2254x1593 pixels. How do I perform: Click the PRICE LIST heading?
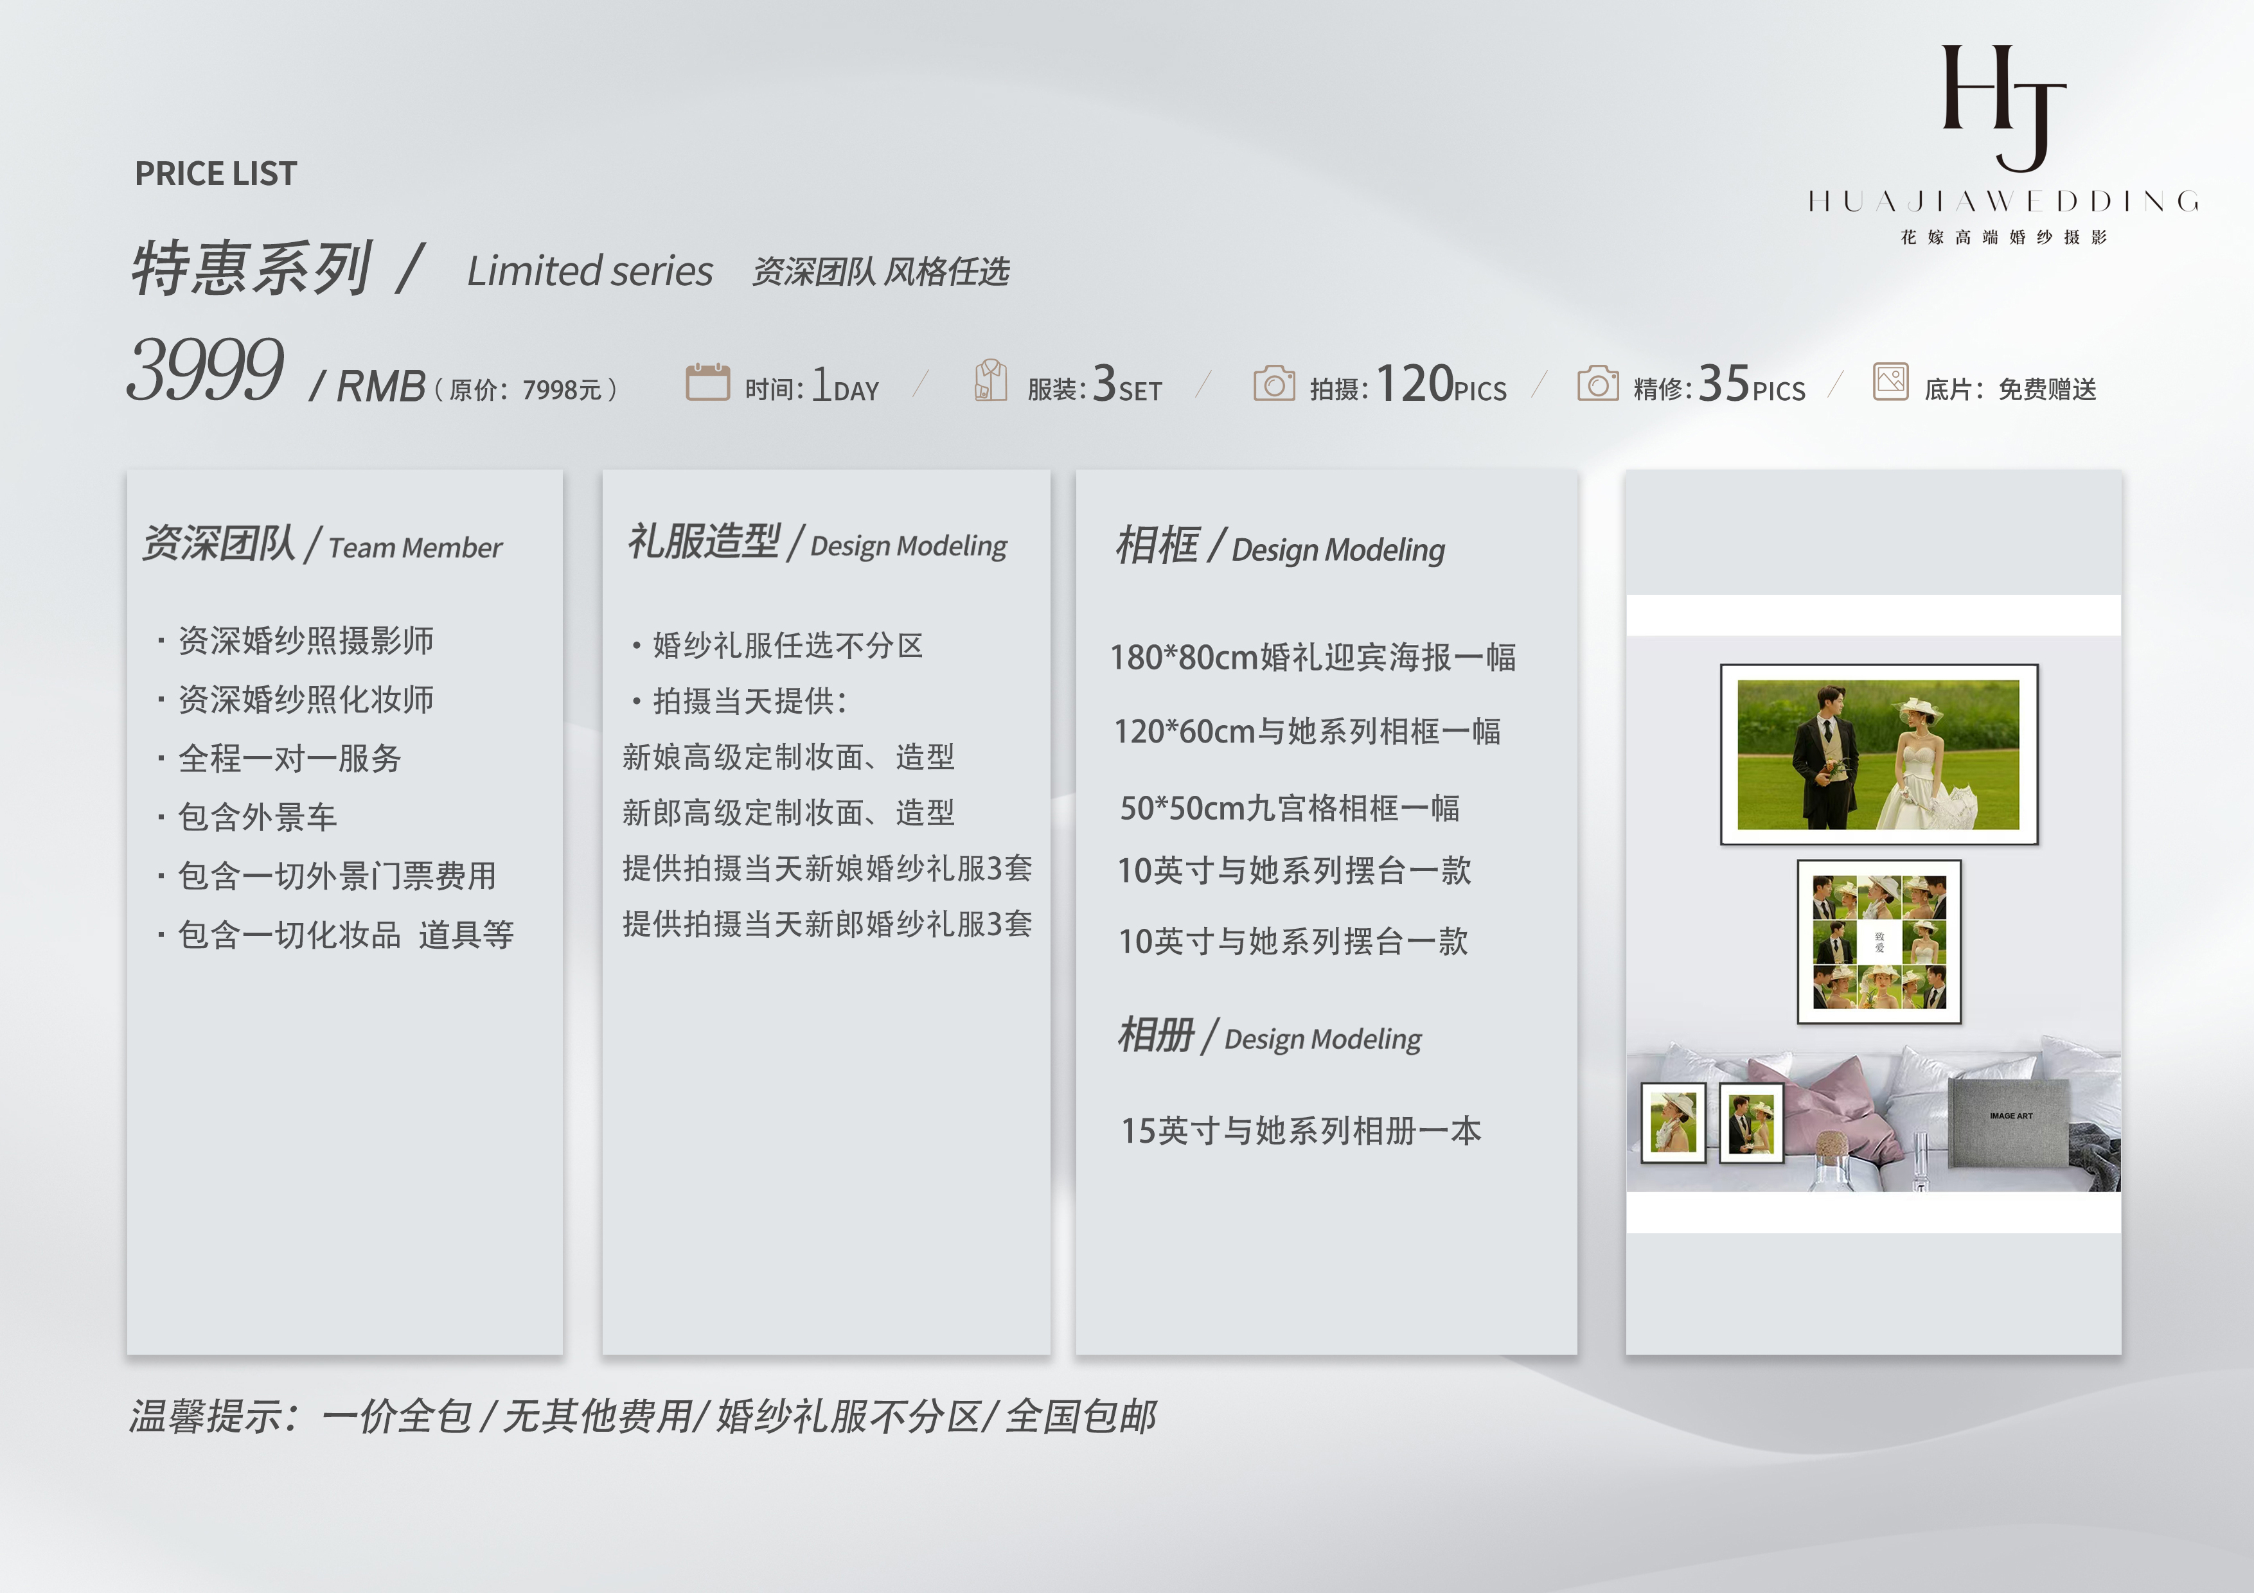tap(216, 173)
